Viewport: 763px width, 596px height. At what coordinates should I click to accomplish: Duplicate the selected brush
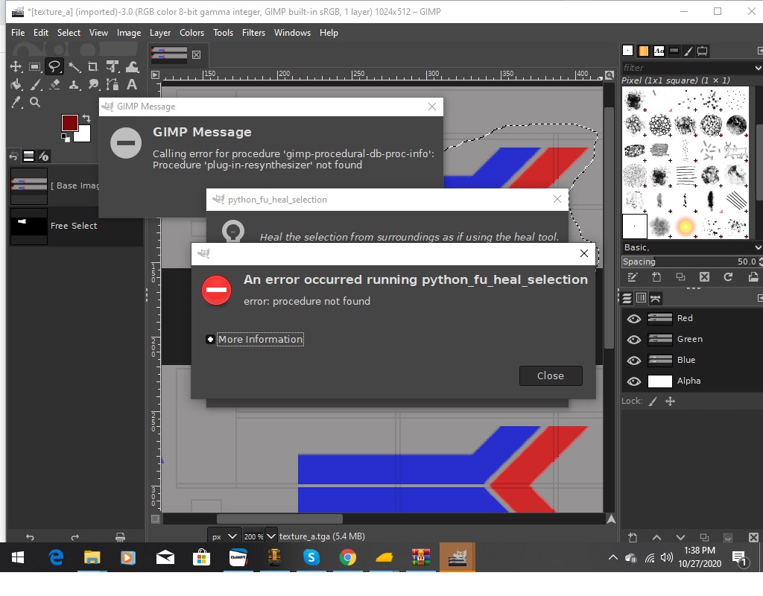(x=680, y=277)
